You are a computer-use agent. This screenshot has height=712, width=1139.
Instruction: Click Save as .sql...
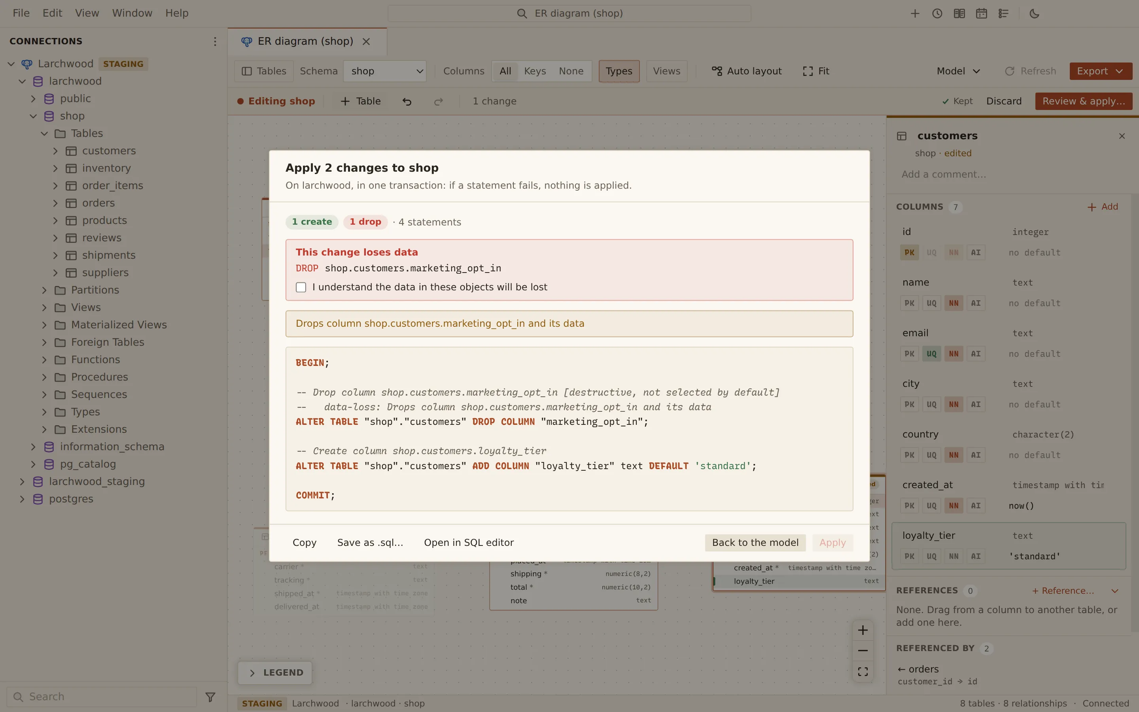click(370, 543)
